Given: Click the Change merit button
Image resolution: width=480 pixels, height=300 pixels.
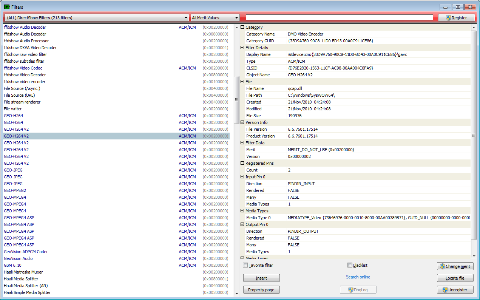Looking at the screenshot, I should click(x=455, y=266).
